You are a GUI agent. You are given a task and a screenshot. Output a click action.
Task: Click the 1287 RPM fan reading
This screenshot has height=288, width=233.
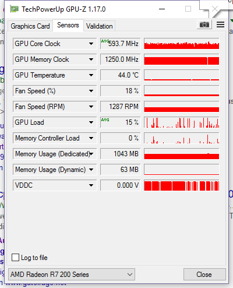(121, 107)
